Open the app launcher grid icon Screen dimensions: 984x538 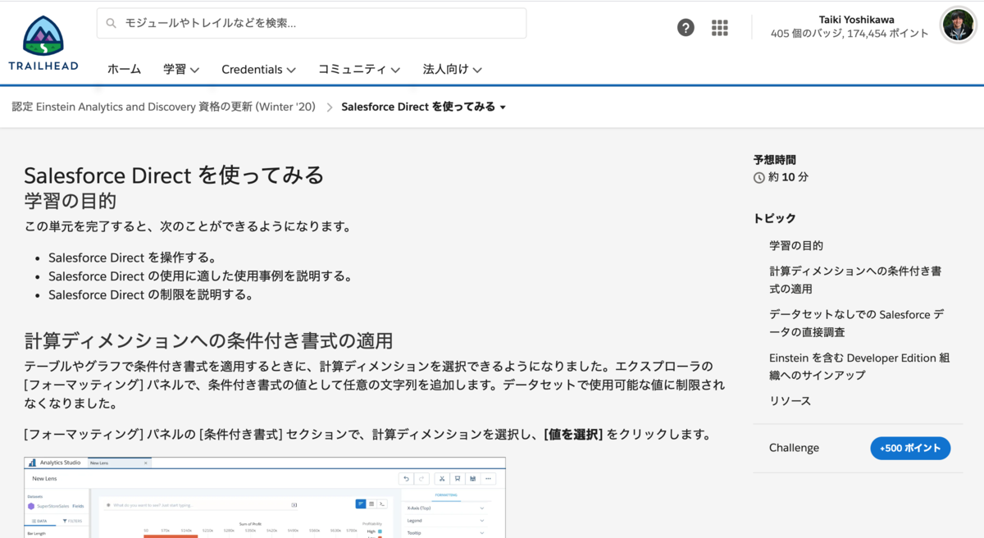tap(719, 27)
